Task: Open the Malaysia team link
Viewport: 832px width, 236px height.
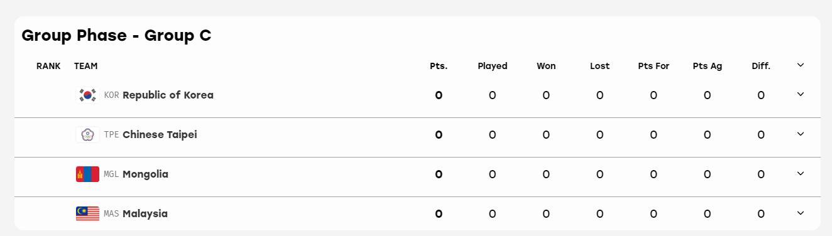Action: (145, 214)
